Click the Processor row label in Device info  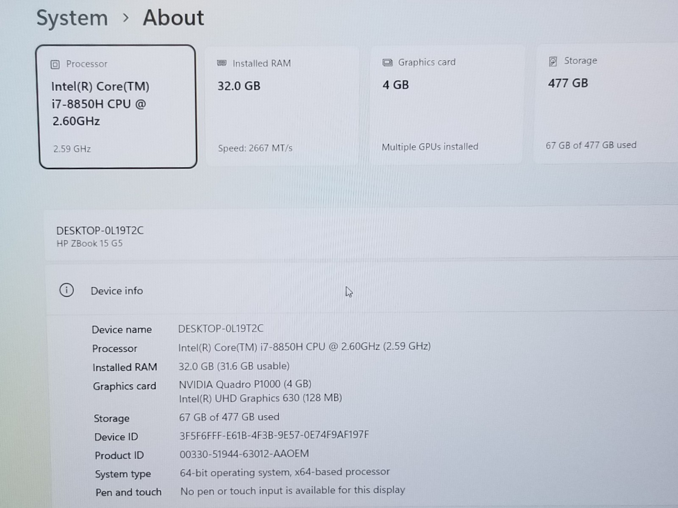click(115, 349)
